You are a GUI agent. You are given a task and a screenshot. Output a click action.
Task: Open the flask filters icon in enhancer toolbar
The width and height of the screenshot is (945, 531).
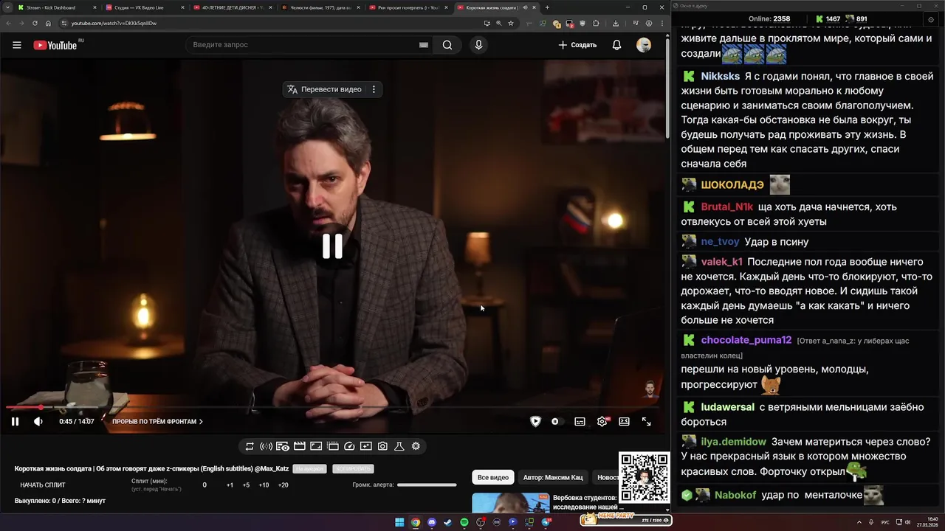point(399,446)
